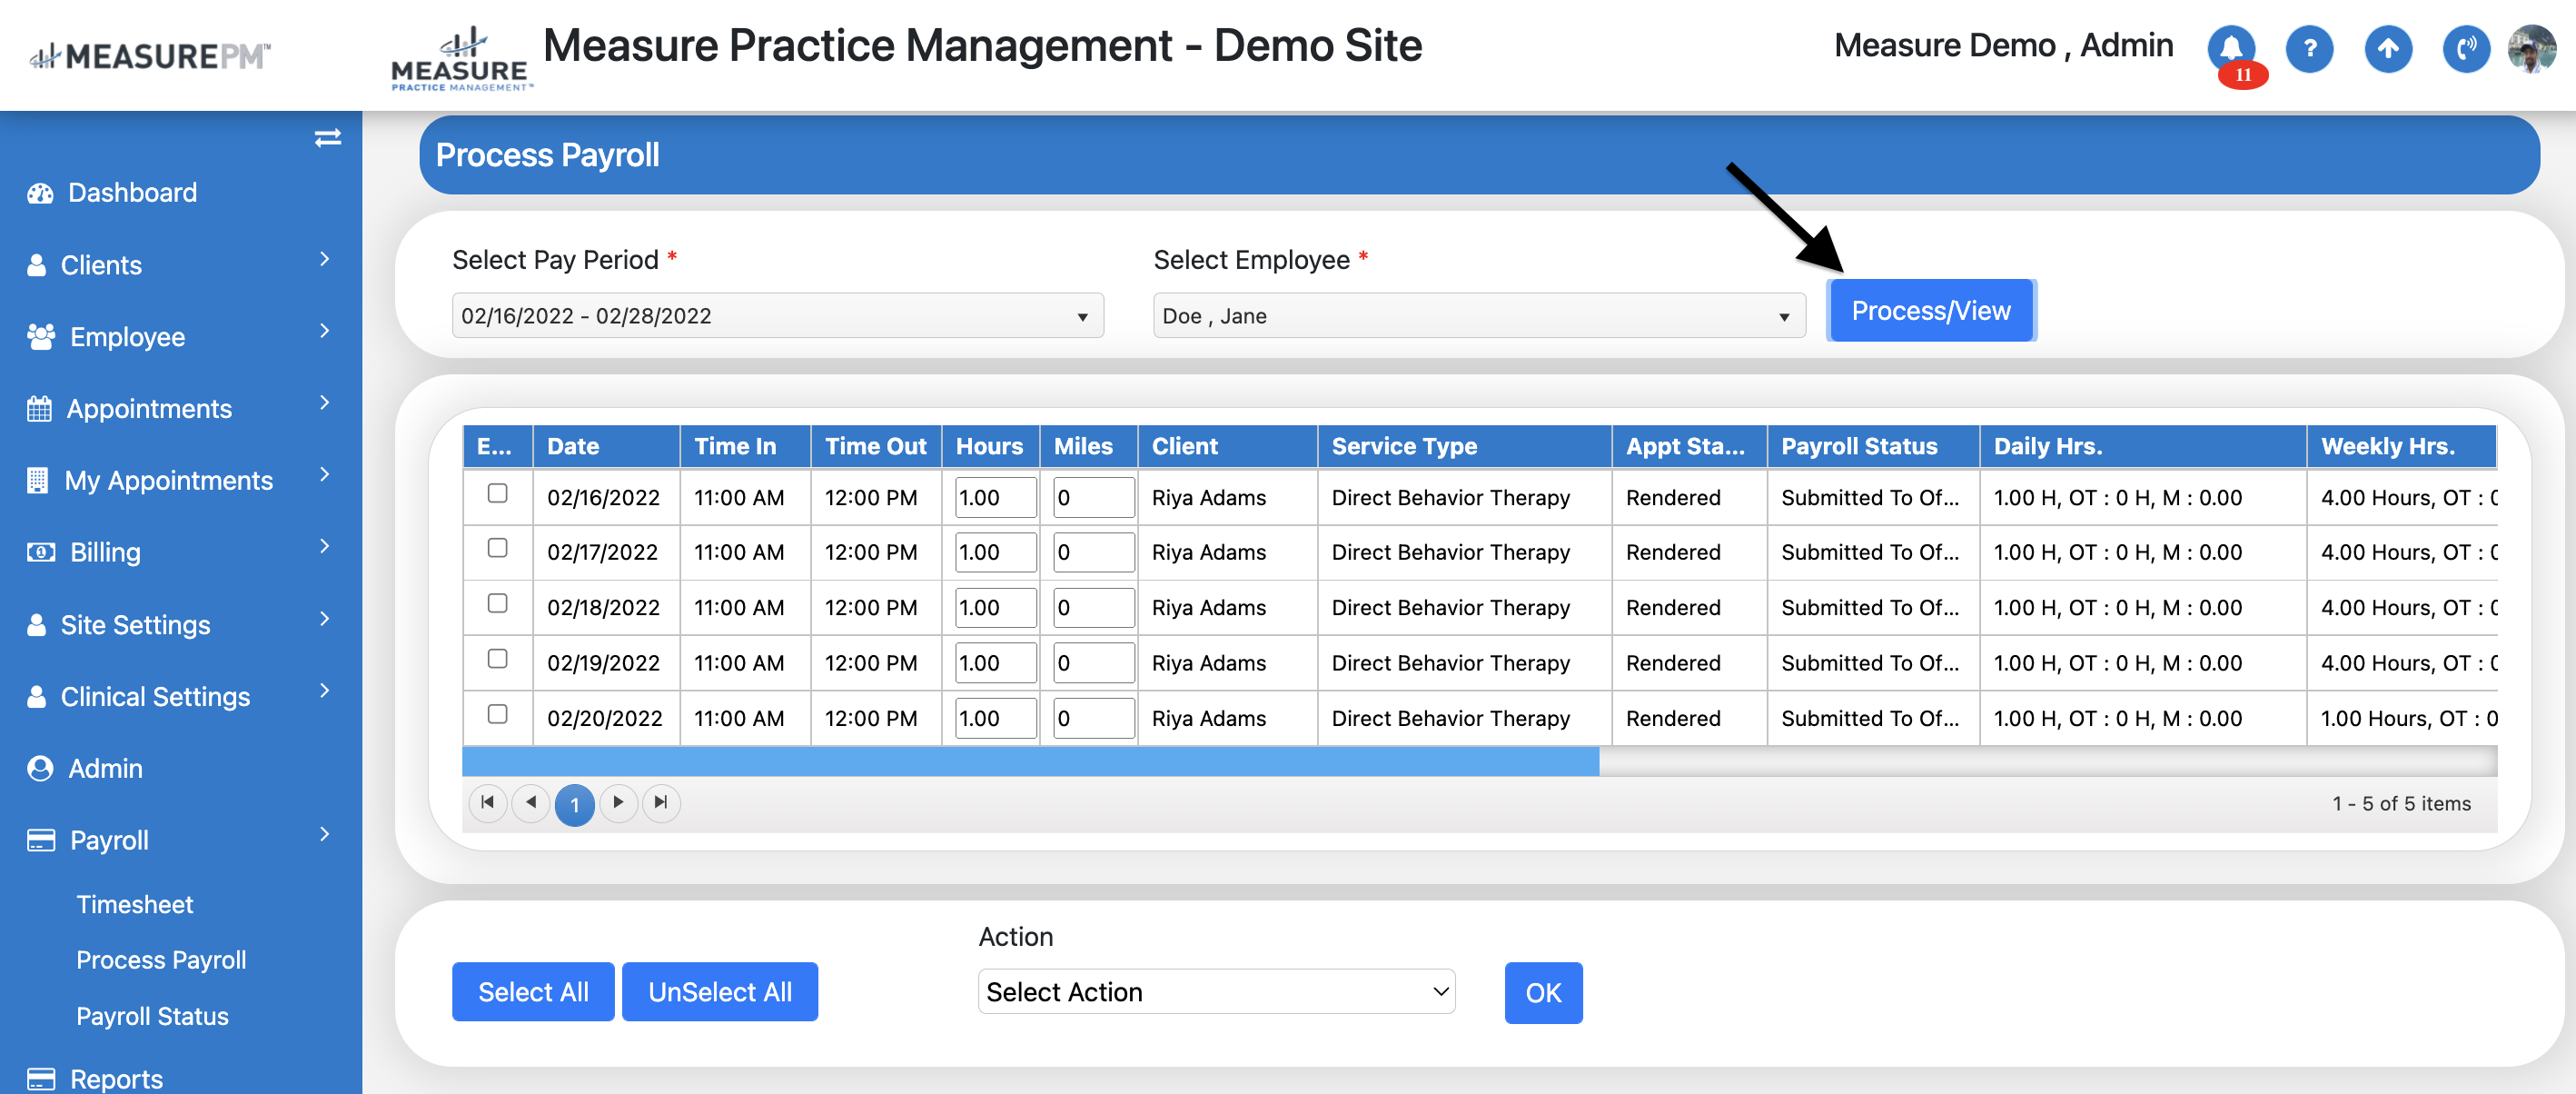Click the upload arrow icon in header

tap(2387, 48)
